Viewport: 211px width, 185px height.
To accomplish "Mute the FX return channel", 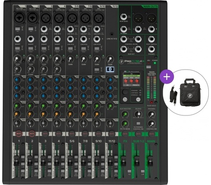I will (125, 134).
